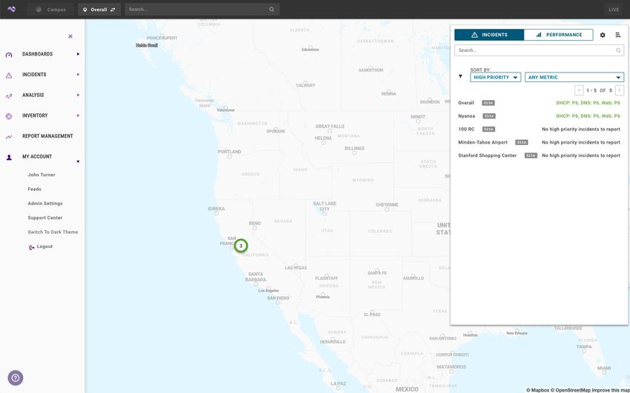Click the Nyansa logo icon in top bar
The width and height of the screenshot is (630, 393).
point(11,9)
